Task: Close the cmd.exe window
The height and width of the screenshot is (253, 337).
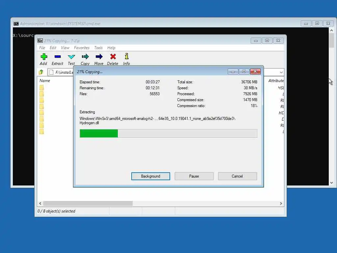Action: (328, 23)
